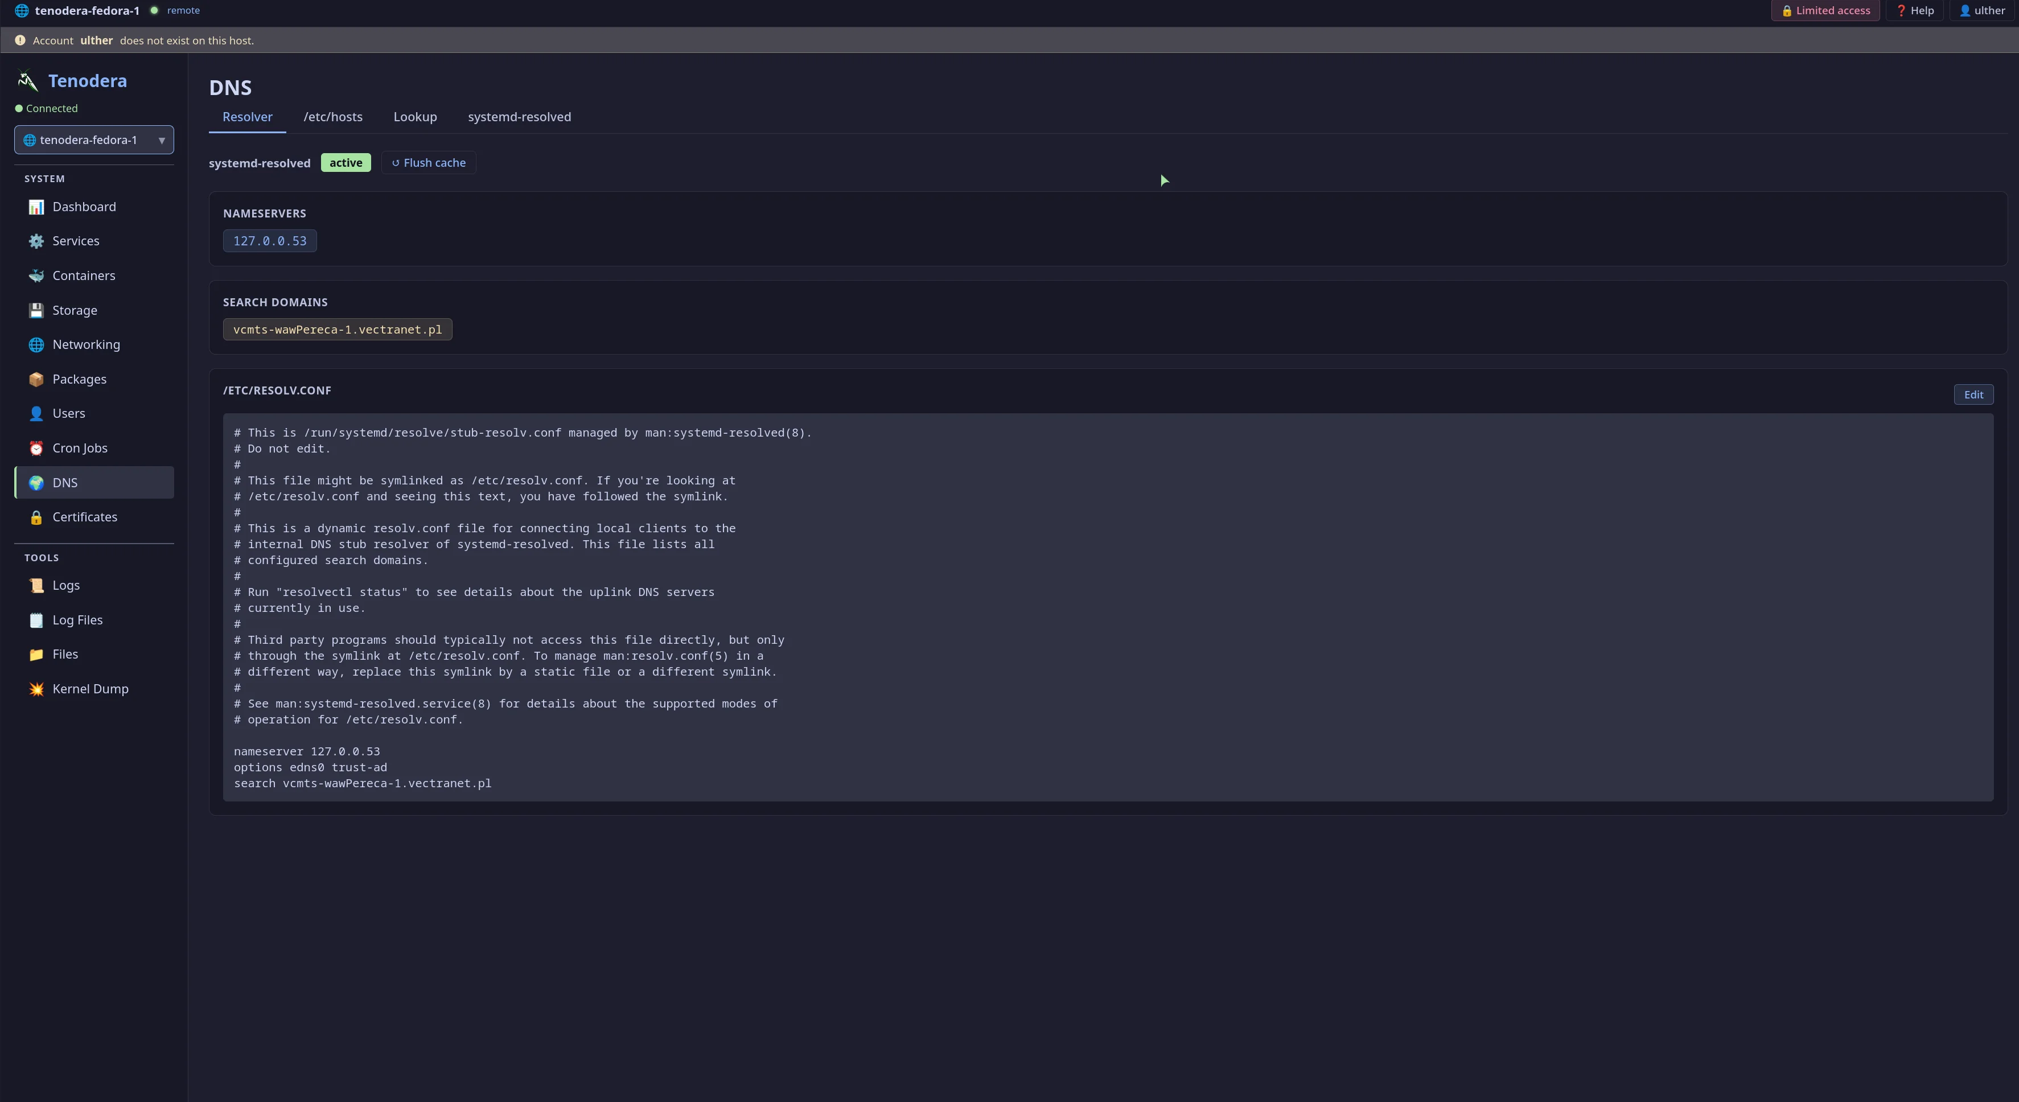This screenshot has height=1102, width=2019.
Task: Click the lock icon in Limited access
Action: pos(1787,11)
